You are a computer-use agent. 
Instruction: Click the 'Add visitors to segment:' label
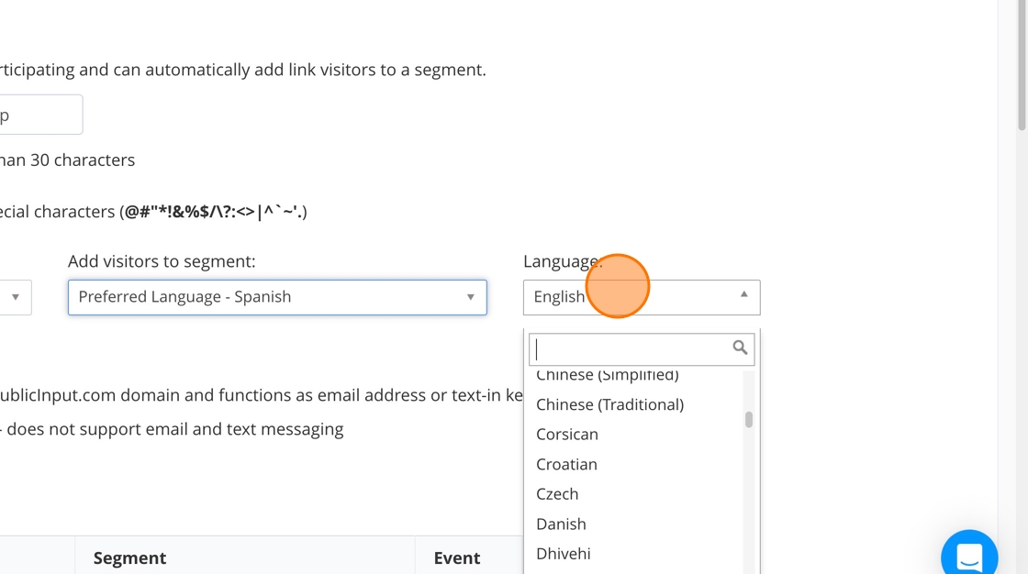tap(162, 261)
